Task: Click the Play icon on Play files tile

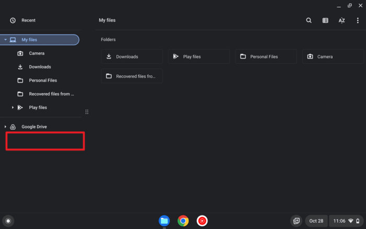Action: (x=176, y=56)
